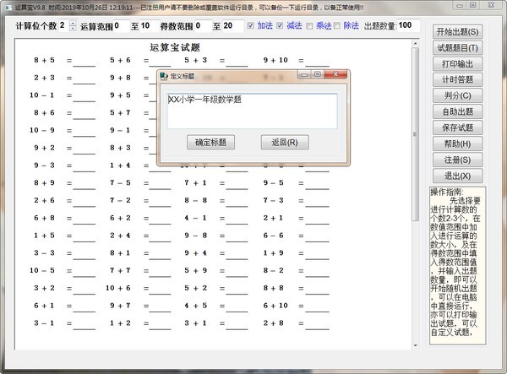The image size is (507, 374).
Task: Click the 出题数量 input field
Action: (404, 25)
